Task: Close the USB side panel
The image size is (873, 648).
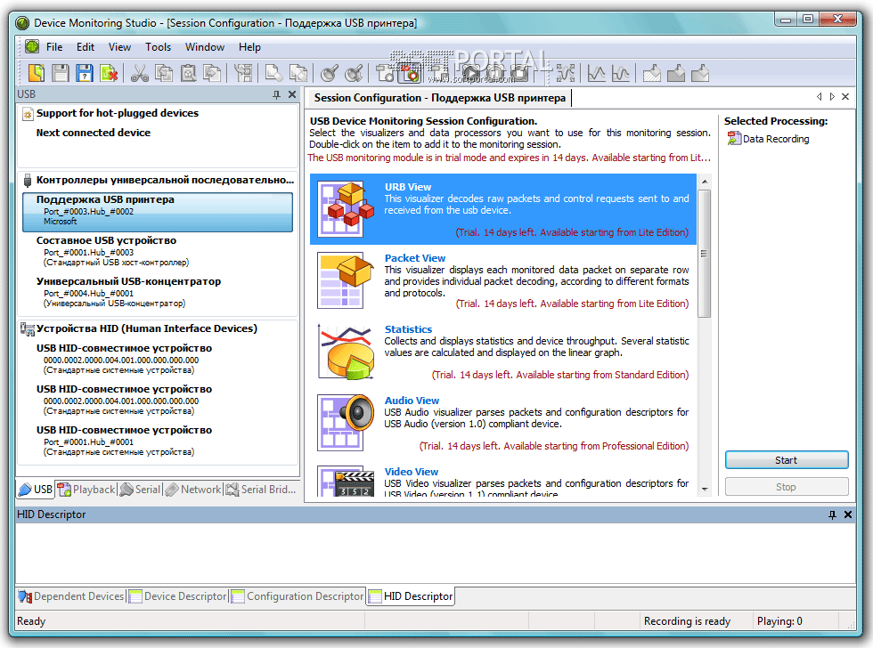Action: (292, 94)
